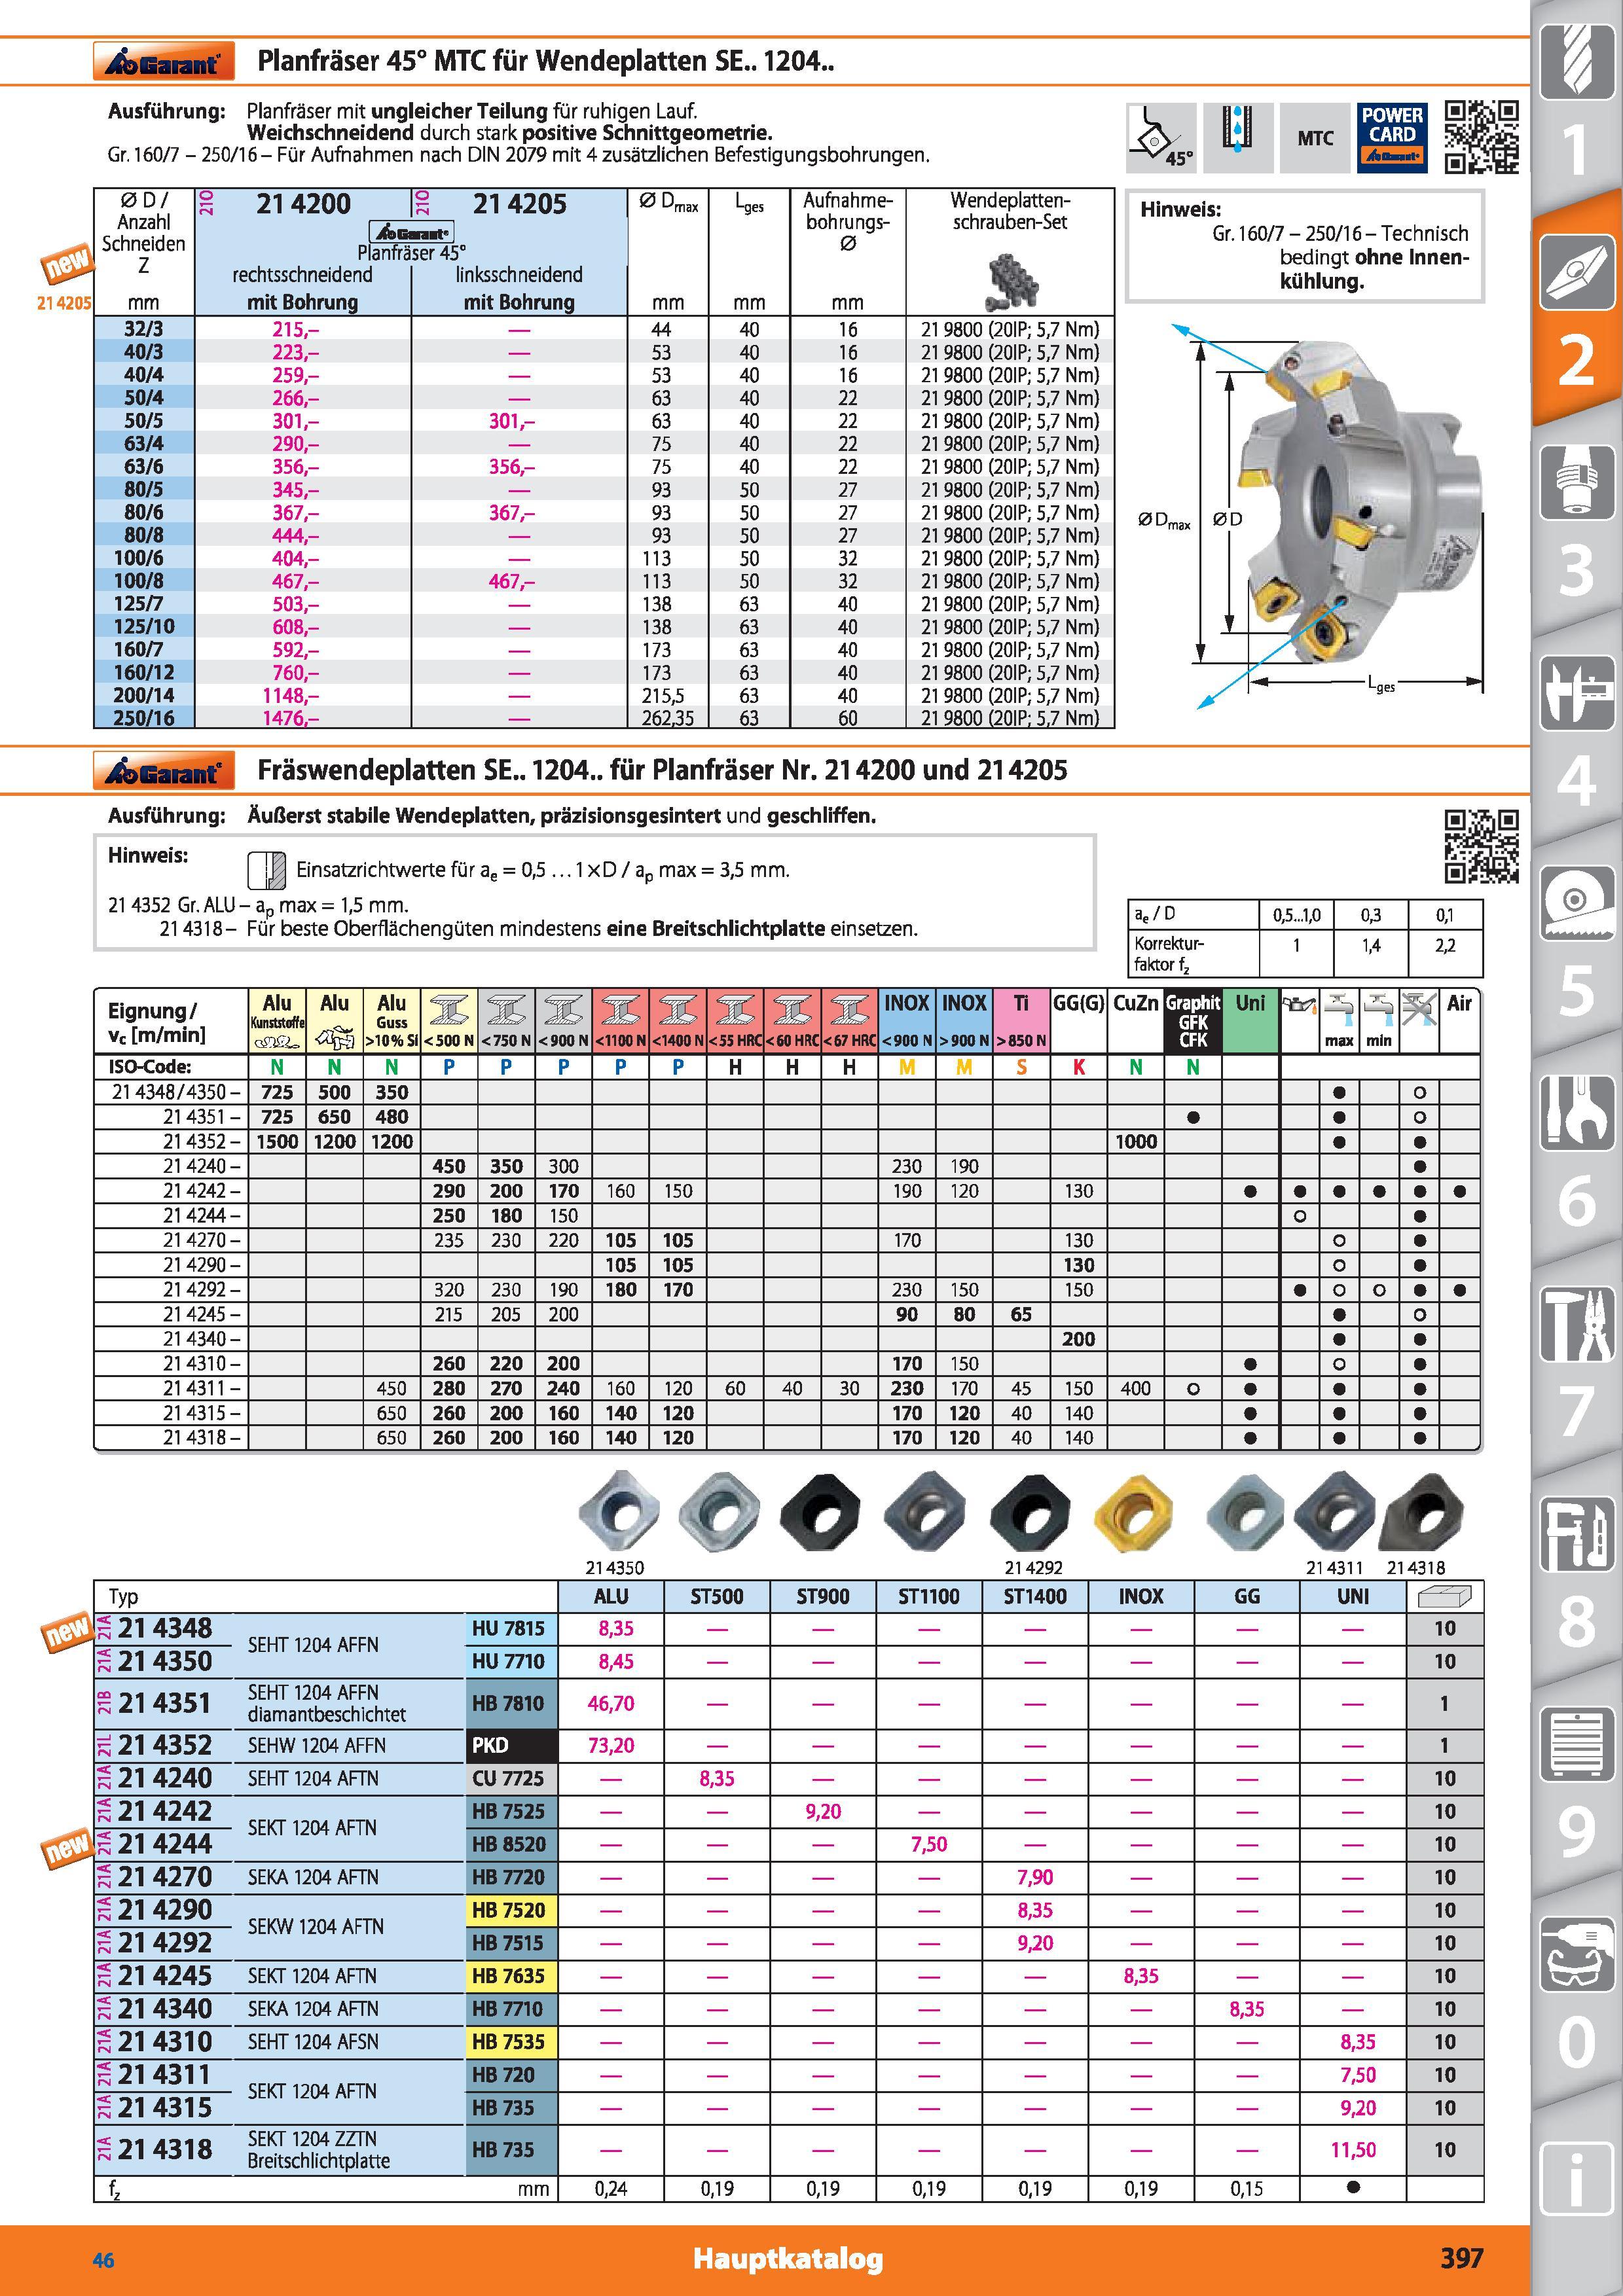
Task: Click the grade code CU 7725
Action: tap(508, 1779)
